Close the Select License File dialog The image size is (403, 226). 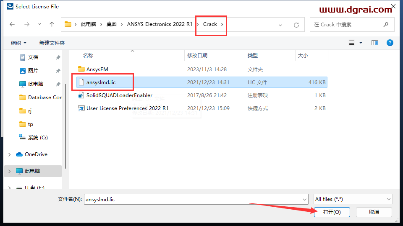point(393,6)
